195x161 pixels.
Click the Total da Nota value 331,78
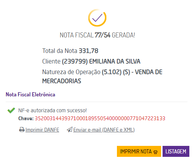[88, 51]
